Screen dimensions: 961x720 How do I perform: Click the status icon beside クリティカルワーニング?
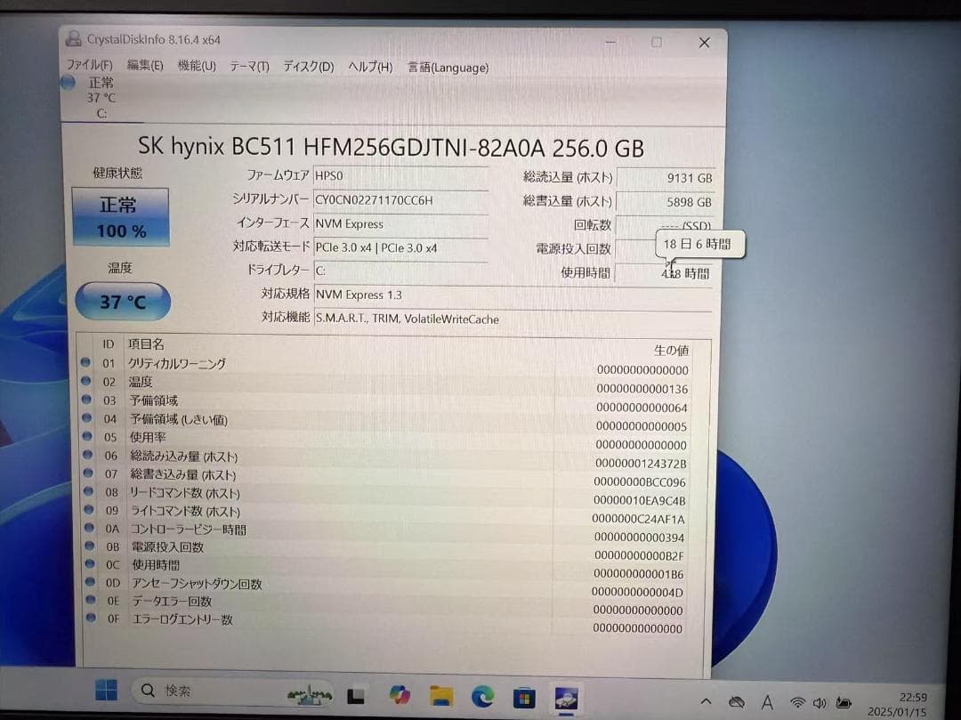[x=86, y=362]
